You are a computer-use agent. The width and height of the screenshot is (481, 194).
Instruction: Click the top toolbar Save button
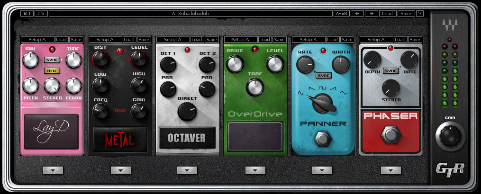[x=406, y=13]
